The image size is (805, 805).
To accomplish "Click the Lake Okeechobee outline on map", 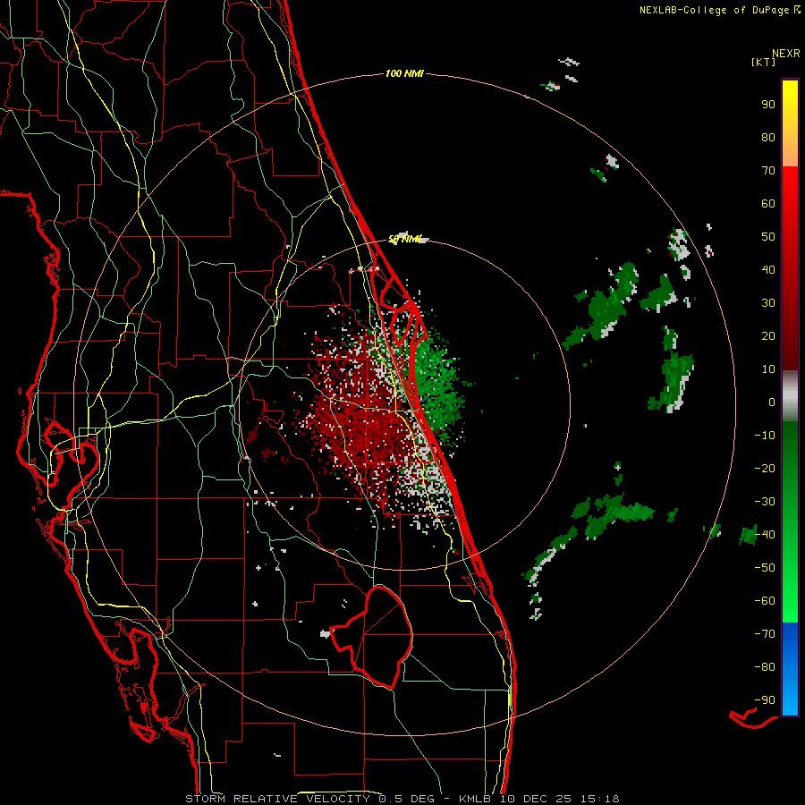I will coord(374,637).
